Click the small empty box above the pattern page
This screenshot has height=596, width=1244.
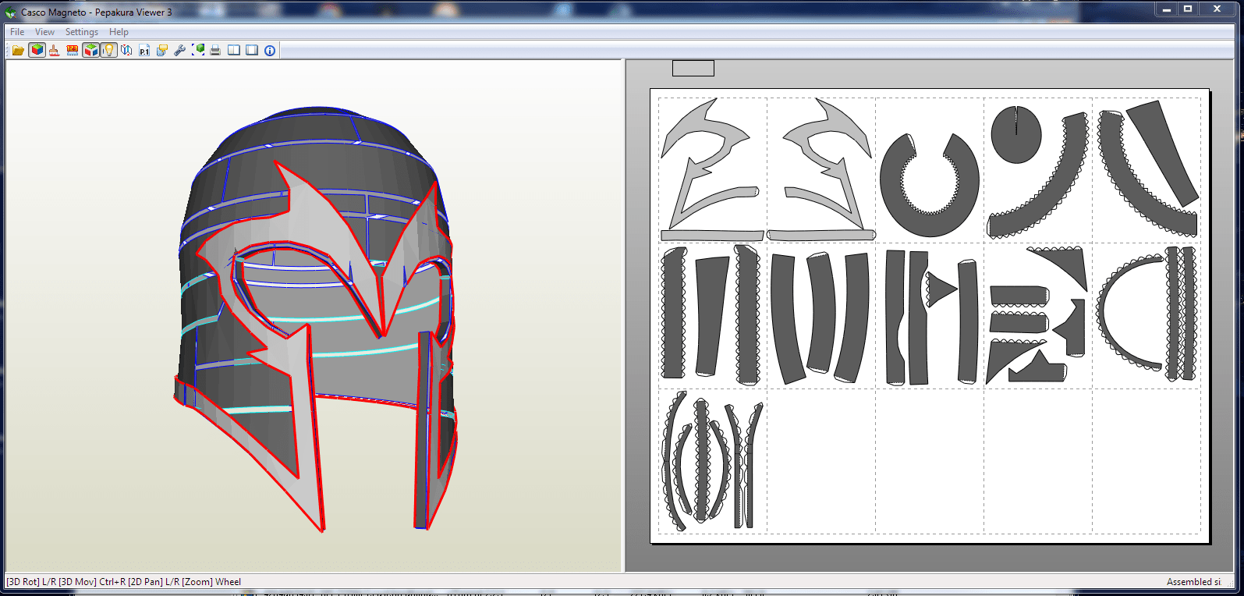(x=693, y=69)
